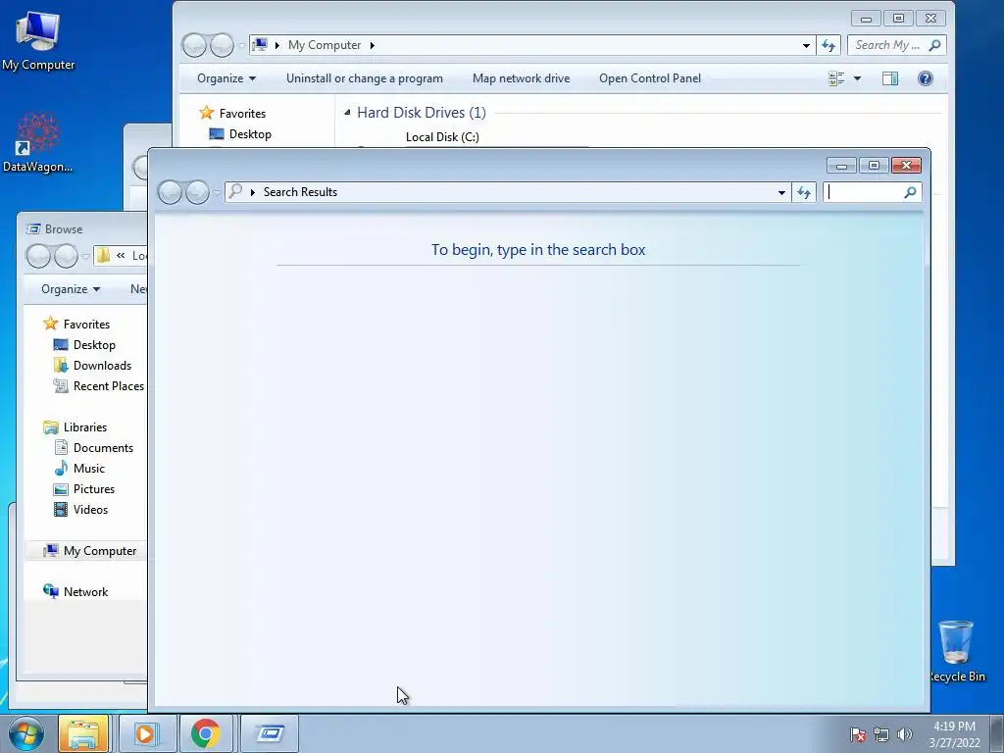Collapse the Hard Disk Drives group

pyautogui.click(x=347, y=113)
